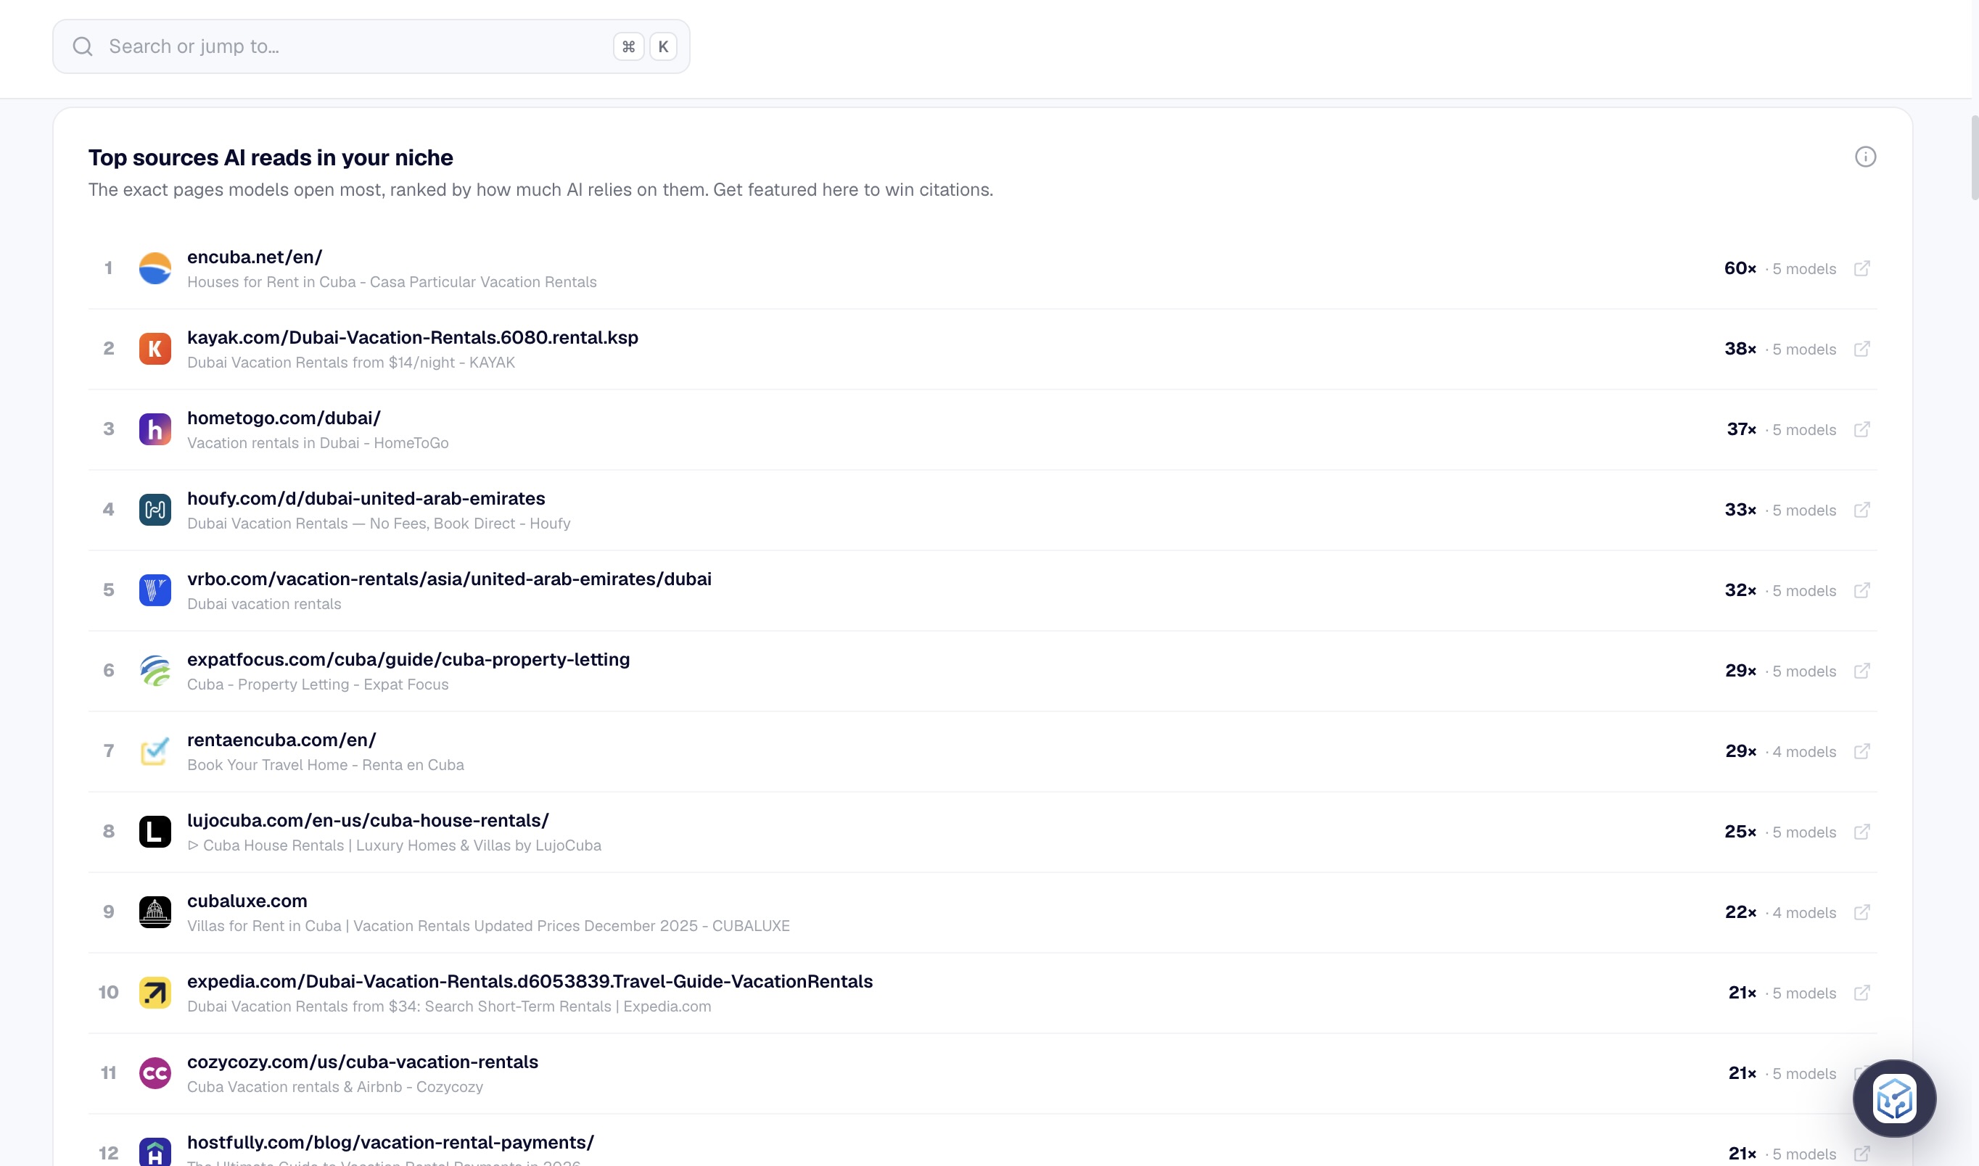Click 'Cuba Vacation rentals & Airbnb - Cozycozy' text
Screen dimensions: 1979x1166
tap(335, 1088)
